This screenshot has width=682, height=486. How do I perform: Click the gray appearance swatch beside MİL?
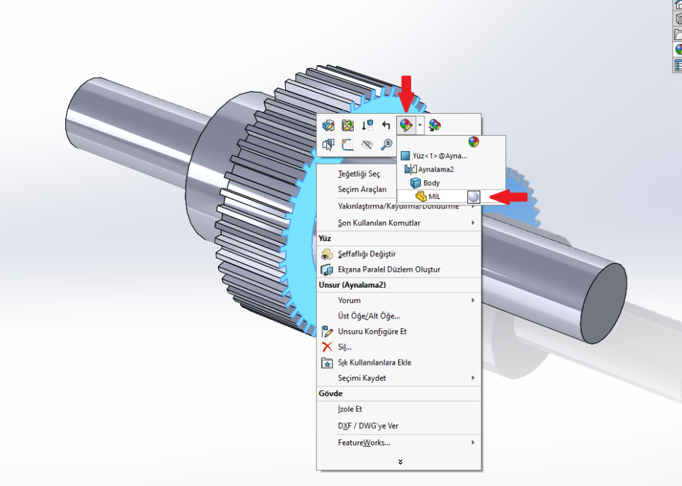point(473,196)
